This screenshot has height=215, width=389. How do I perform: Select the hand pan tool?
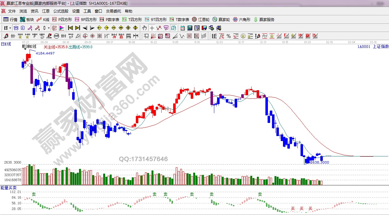click(x=144, y=28)
